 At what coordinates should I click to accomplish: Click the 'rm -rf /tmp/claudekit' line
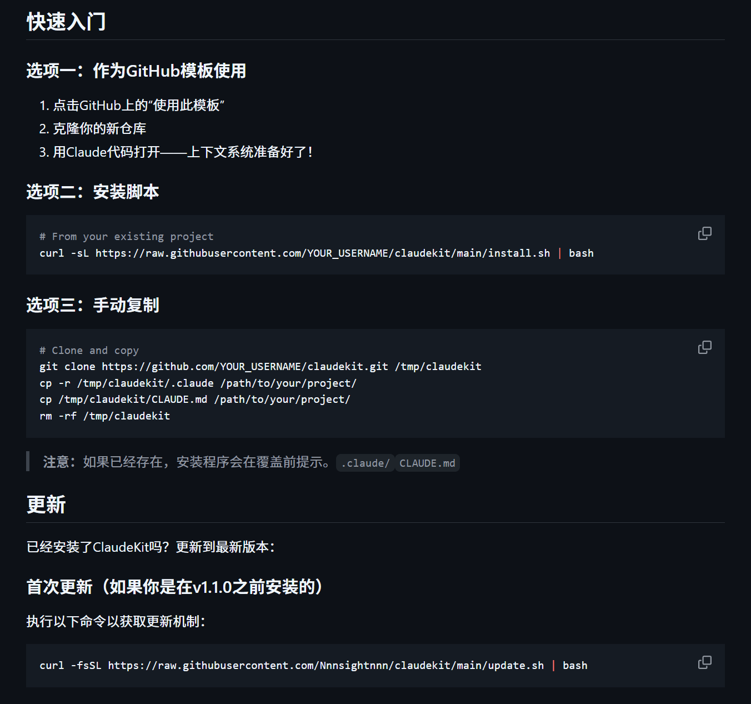tap(105, 416)
